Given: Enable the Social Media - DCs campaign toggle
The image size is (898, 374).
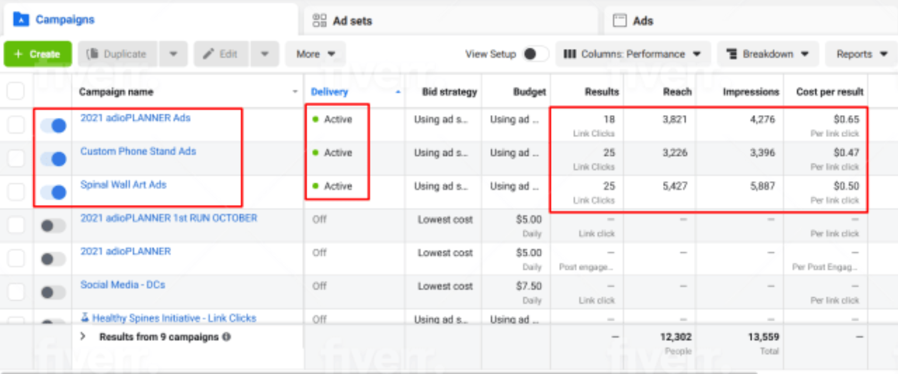Looking at the screenshot, I should pyautogui.click(x=53, y=292).
